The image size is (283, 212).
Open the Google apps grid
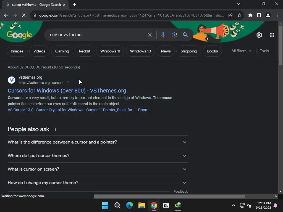[x=272, y=35]
